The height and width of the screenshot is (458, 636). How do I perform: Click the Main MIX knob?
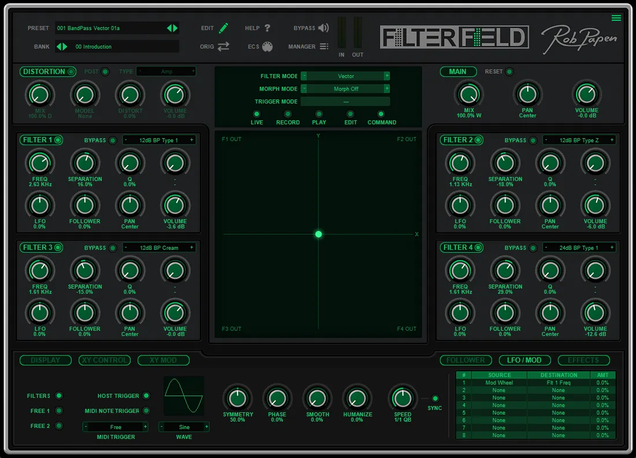(x=469, y=94)
